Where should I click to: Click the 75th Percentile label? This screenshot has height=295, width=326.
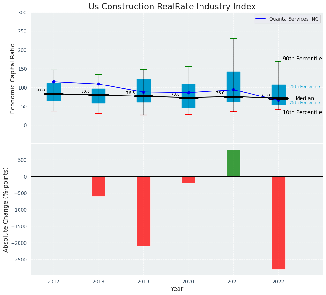coord(305,87)
